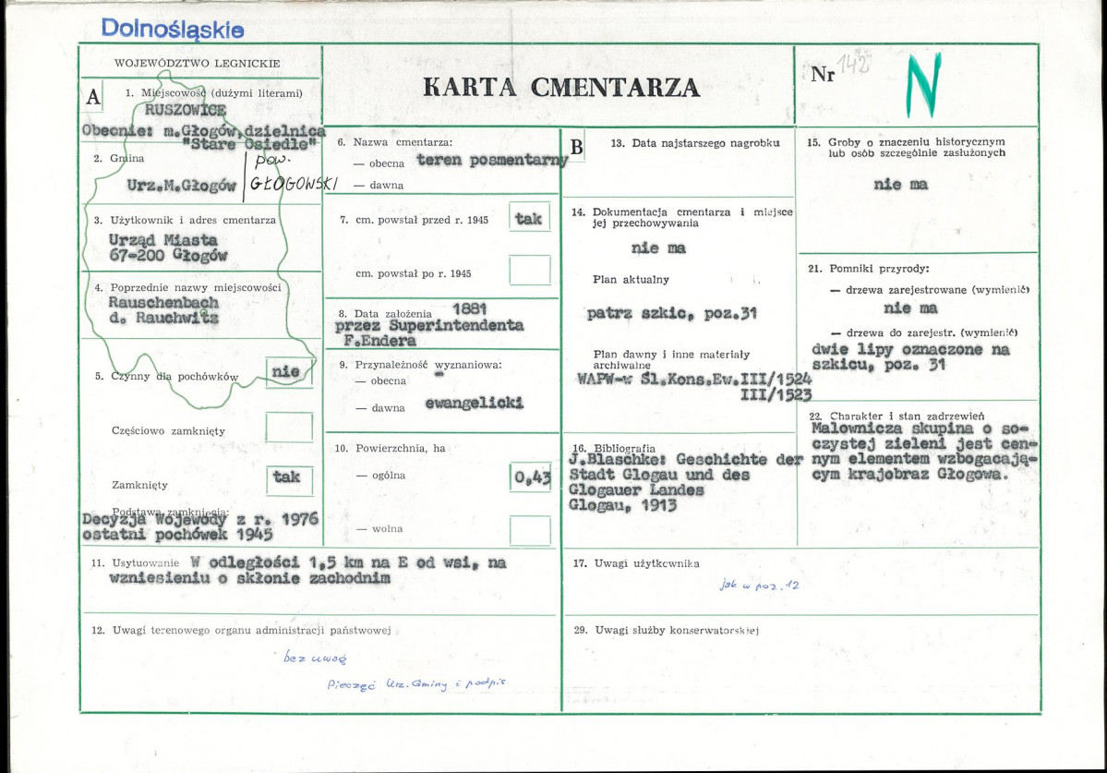1107x773 pixels.
Task: Click 'nie ma' under Dokumentacja cmentarza
Action: 658,248
